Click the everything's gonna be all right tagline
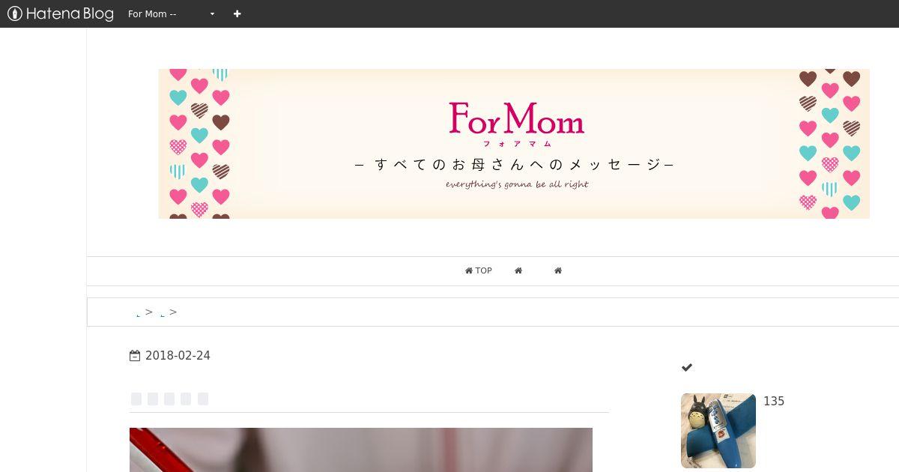This screenshot has height=472, width=899. tap(517, 184)
